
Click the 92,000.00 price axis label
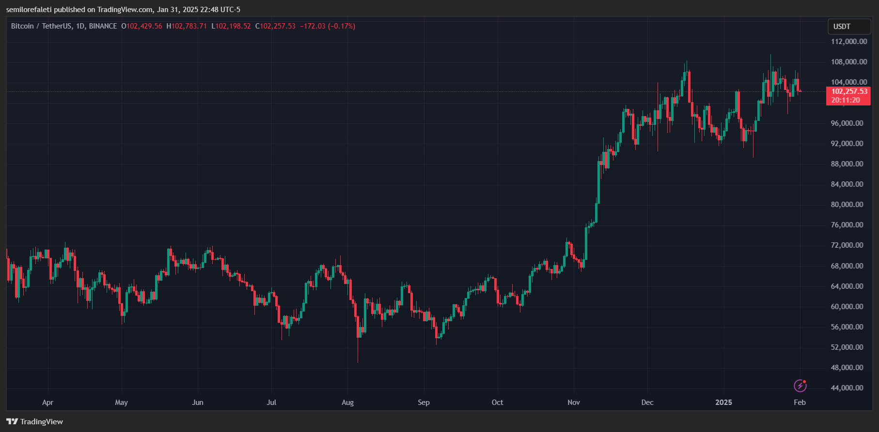[x=847, y=144]
